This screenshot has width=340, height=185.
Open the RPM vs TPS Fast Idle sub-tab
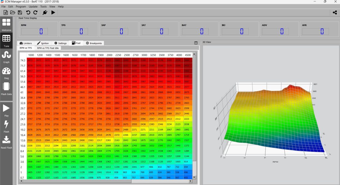tap(48, 48)
